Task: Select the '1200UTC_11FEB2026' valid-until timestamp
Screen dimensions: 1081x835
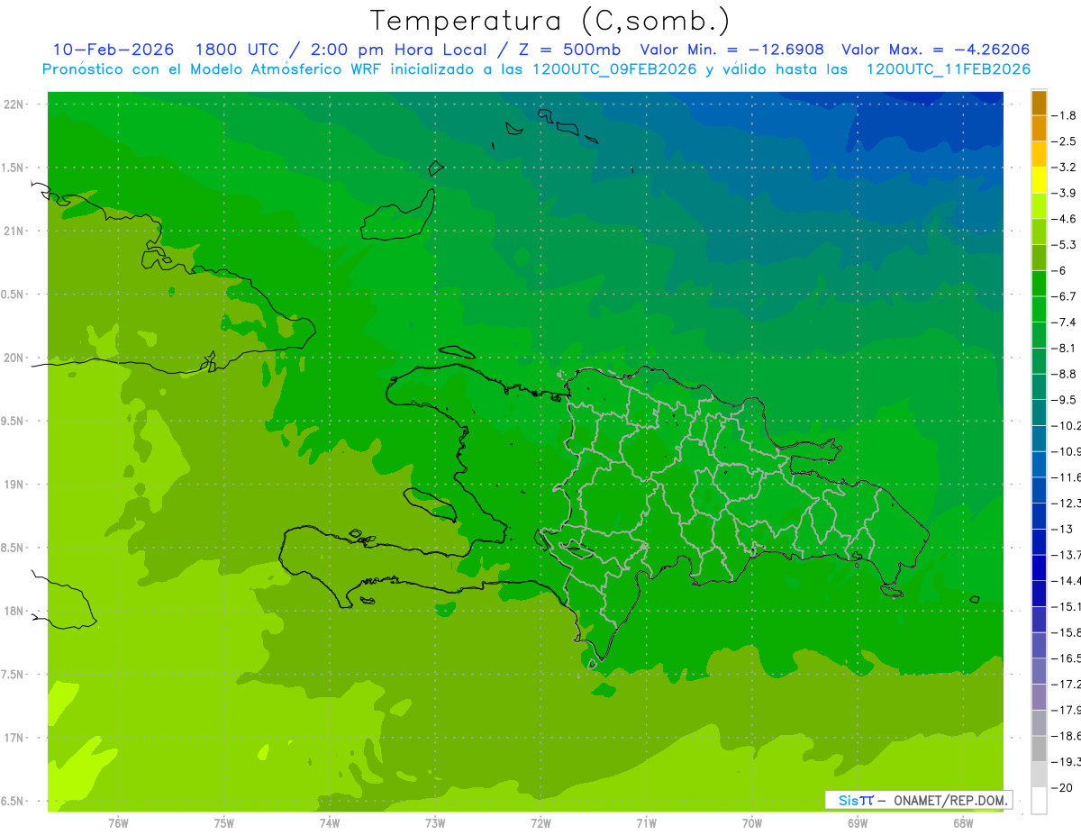Action: click(949, 69)
